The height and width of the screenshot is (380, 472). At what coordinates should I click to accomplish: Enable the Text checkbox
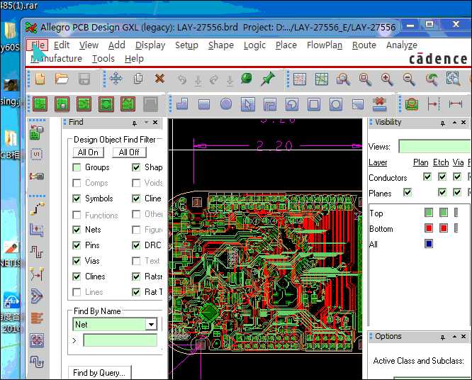coord(136,261)
